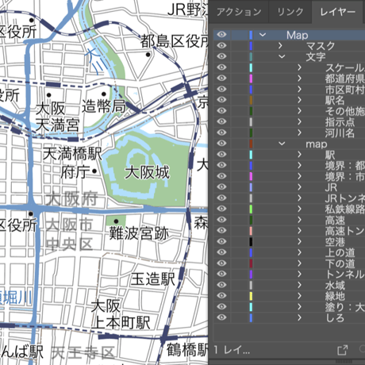Click the 下の道 red color swatch
Viewport: 365px width, 365px height.
pyautogui.click(x=251, y=263)
